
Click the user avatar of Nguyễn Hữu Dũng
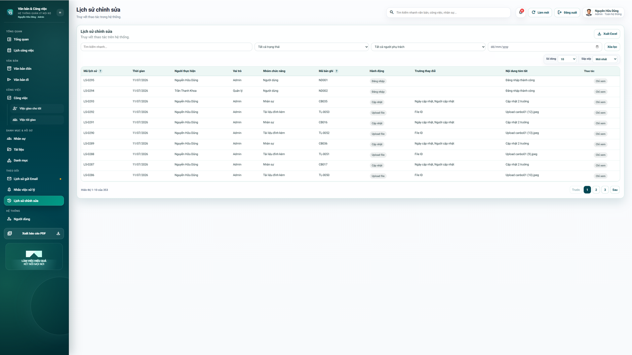(x=589, y=13)
